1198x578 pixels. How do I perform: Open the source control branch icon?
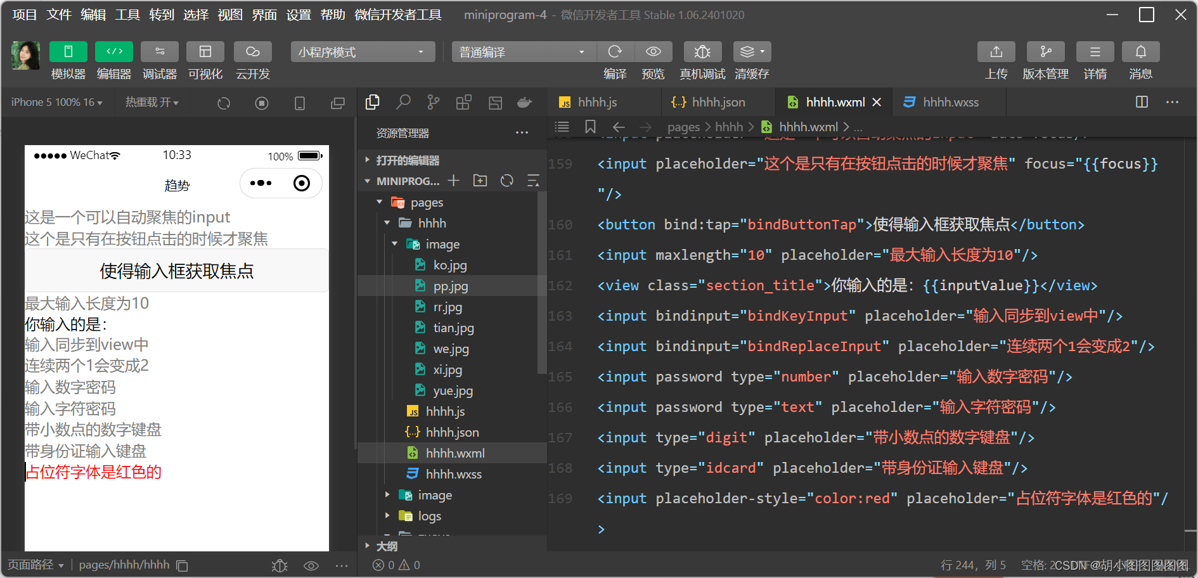coord(434,102)
